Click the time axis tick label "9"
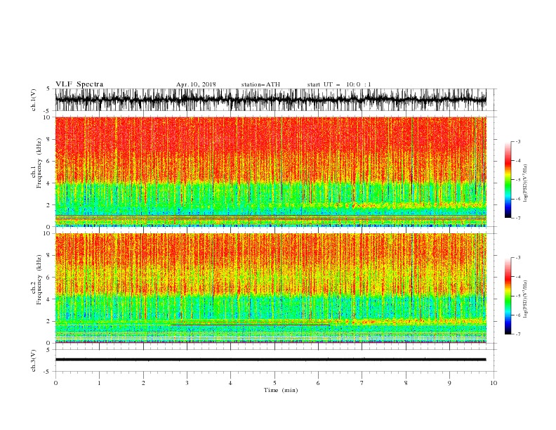This screenshot has height=430, width=556. [449, 383]
